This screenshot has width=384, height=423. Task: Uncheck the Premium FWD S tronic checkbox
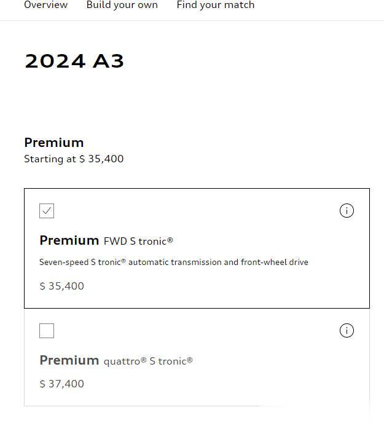(x=47, y=211)
